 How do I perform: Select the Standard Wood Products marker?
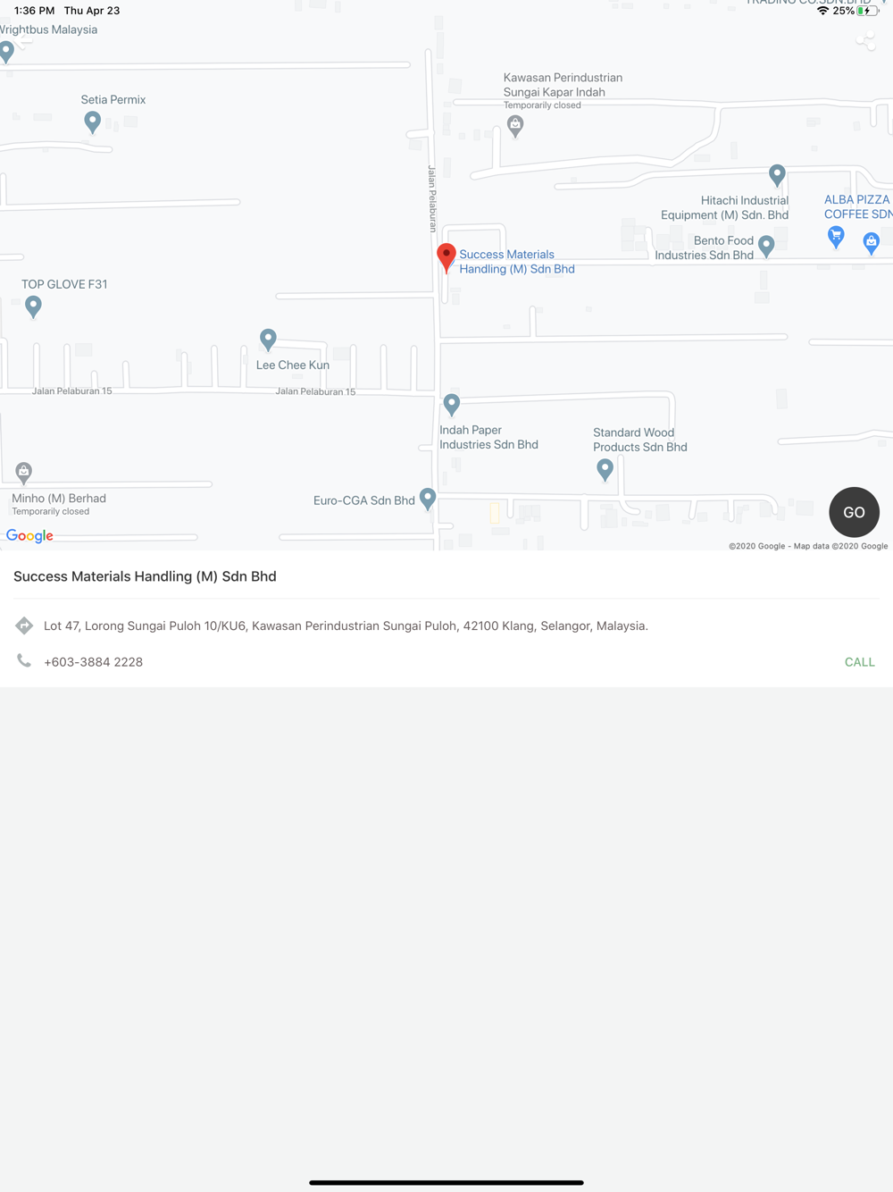(605, 470)
